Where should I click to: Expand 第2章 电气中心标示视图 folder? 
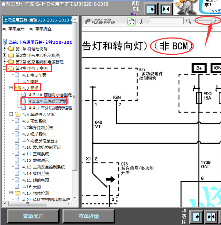pos(4,55)
